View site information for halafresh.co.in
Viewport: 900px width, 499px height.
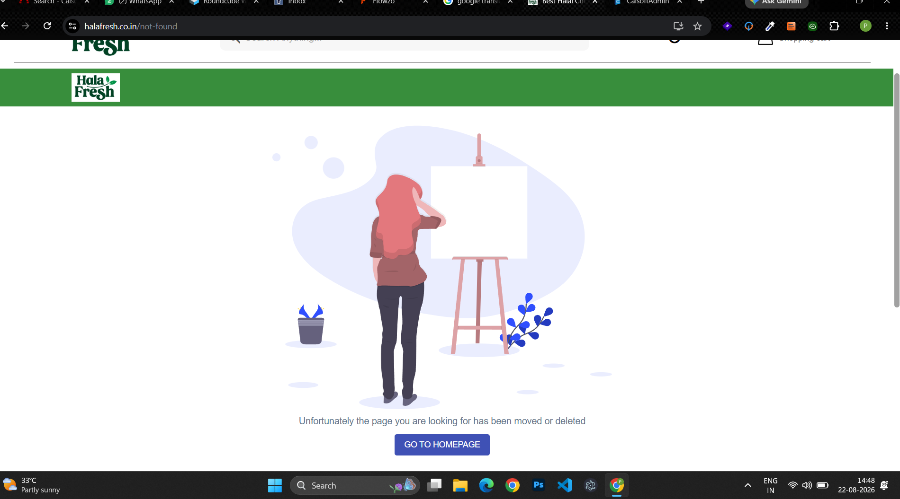(72, 26)
